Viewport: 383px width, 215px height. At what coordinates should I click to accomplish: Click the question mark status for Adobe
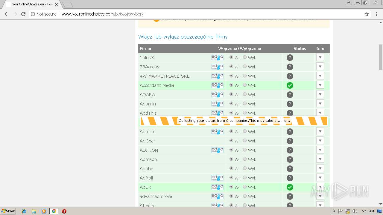click(290, 169)
